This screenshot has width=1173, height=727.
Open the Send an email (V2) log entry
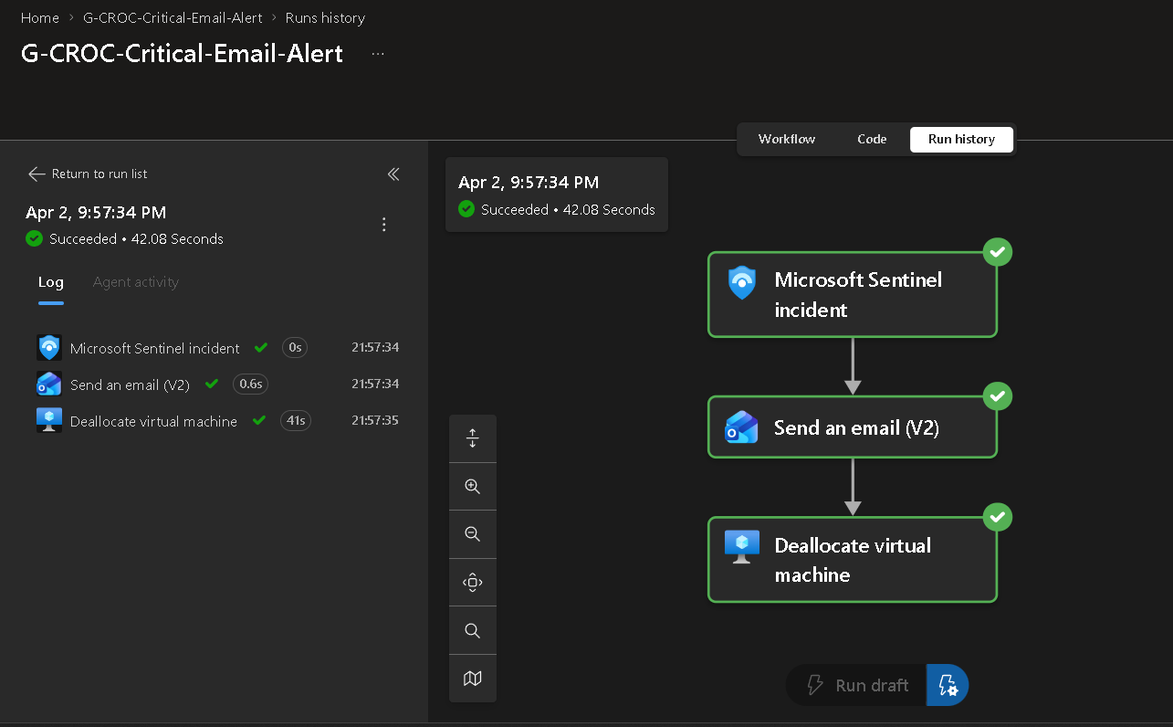click(x=130, y=385)
